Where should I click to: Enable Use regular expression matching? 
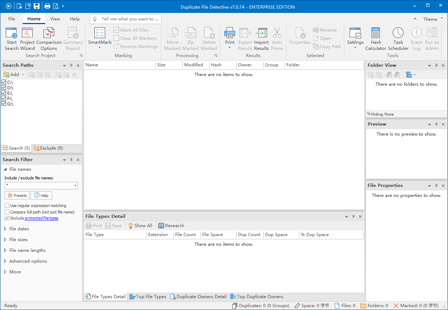click(x=6, y=205)
